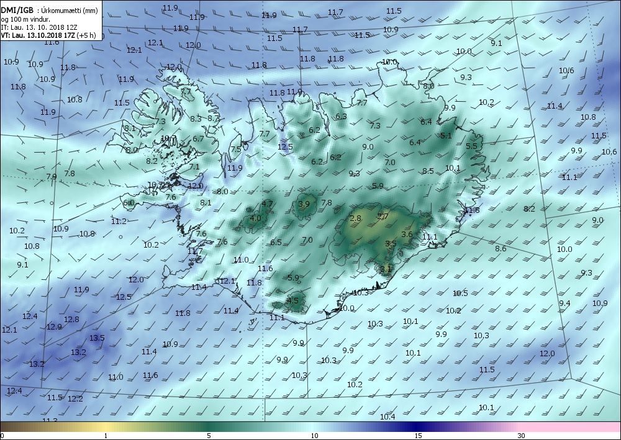This screenshot has height=440, width=621.
Task: Click the 'IT: Lau. 13. 10. 2018 12Z' line
Action: click(39, 27)
